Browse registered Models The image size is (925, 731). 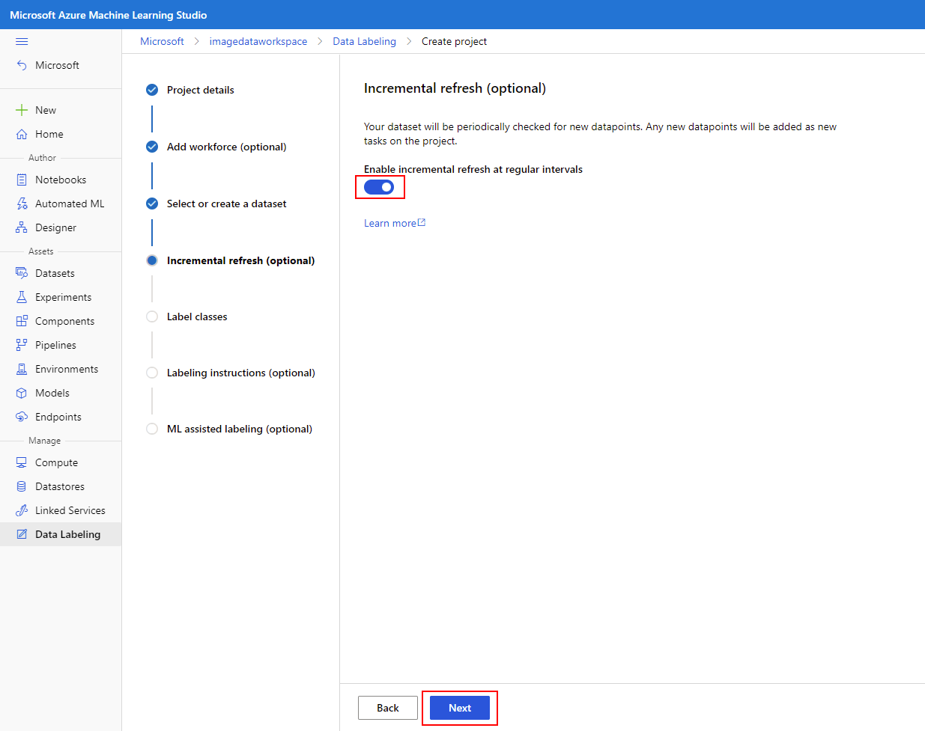(52, 392)
